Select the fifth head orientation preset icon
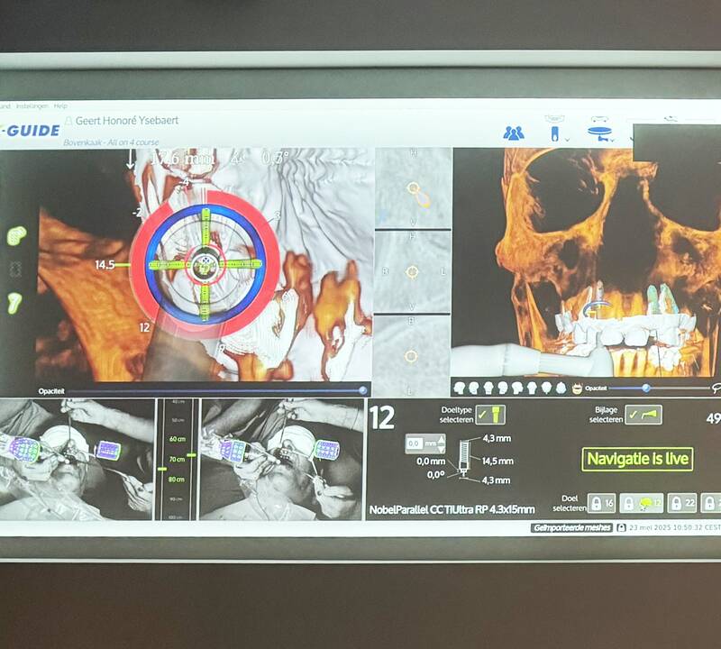This screenshot has width=721, height=649. pos(517,388)
